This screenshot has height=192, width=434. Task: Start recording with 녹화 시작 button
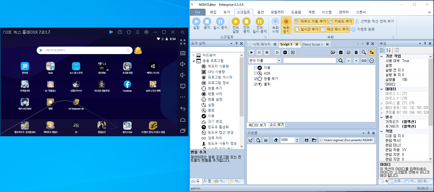click(275, 25)
